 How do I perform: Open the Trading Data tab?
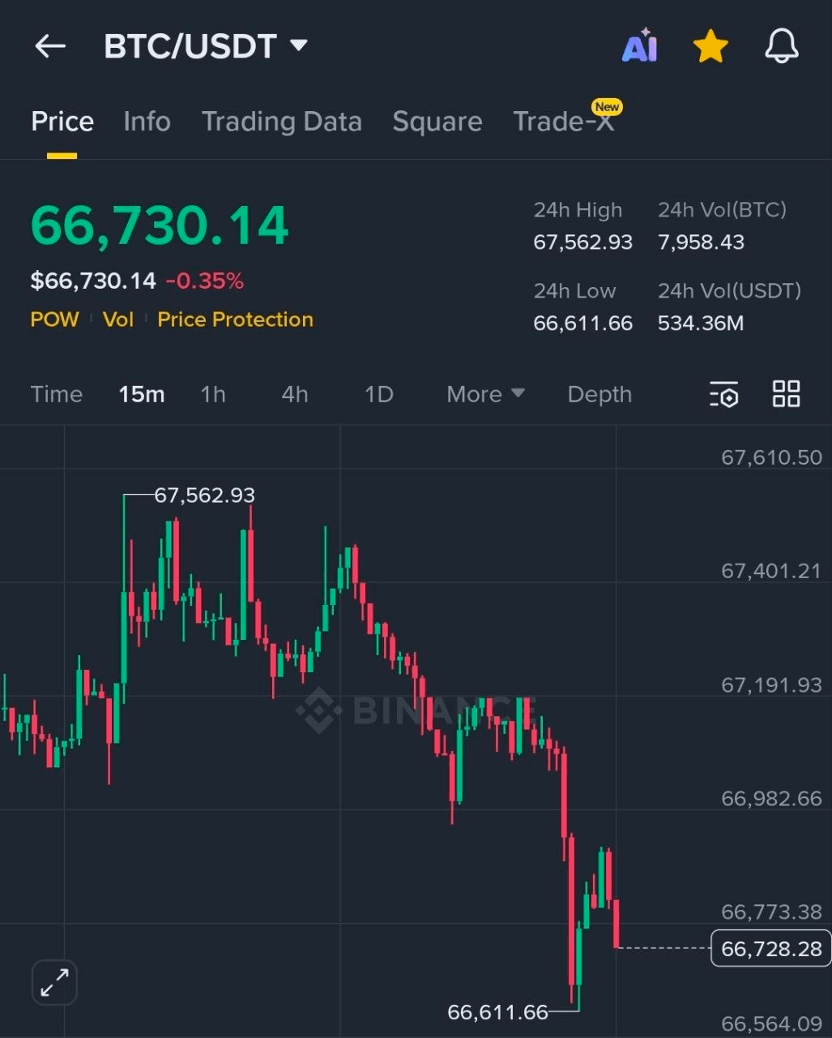coord(281,122)
